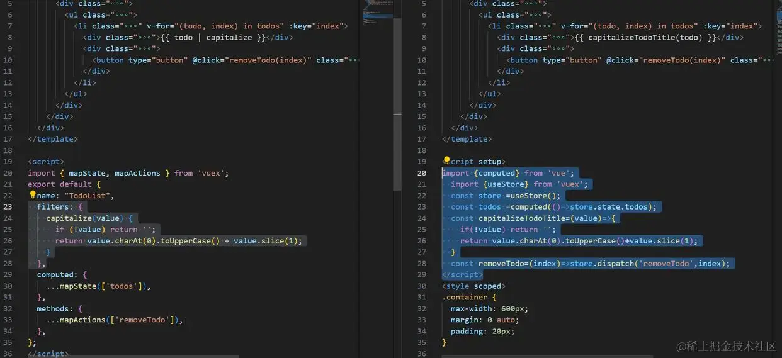Image resolution: width=782 pixels, height=358 pixels.
Task: Click the 'const capitalizeTodoTitle=(value)=>{' line
Action: [x=533, y=218]
